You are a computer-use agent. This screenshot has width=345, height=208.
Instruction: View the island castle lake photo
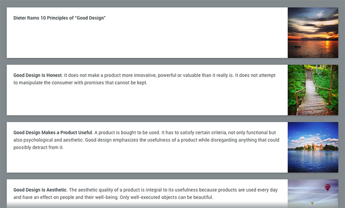coord(313,147)
